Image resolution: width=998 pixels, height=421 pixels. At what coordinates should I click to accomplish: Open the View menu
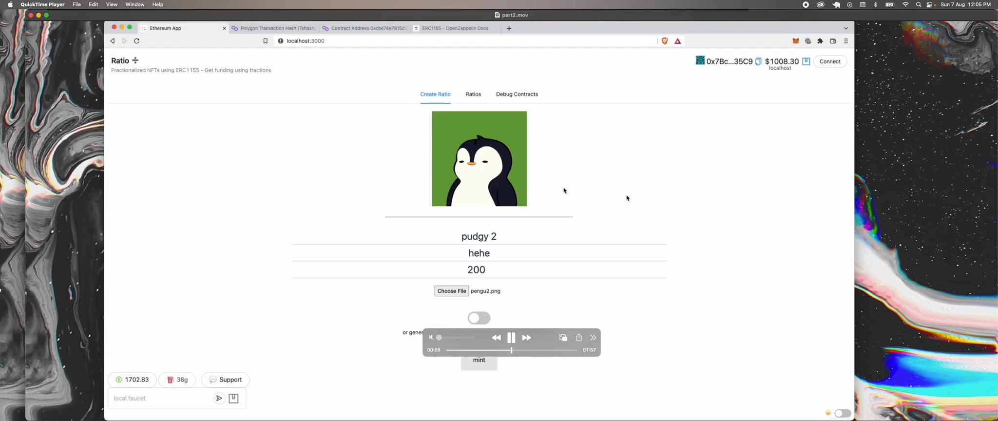(112, 4)
